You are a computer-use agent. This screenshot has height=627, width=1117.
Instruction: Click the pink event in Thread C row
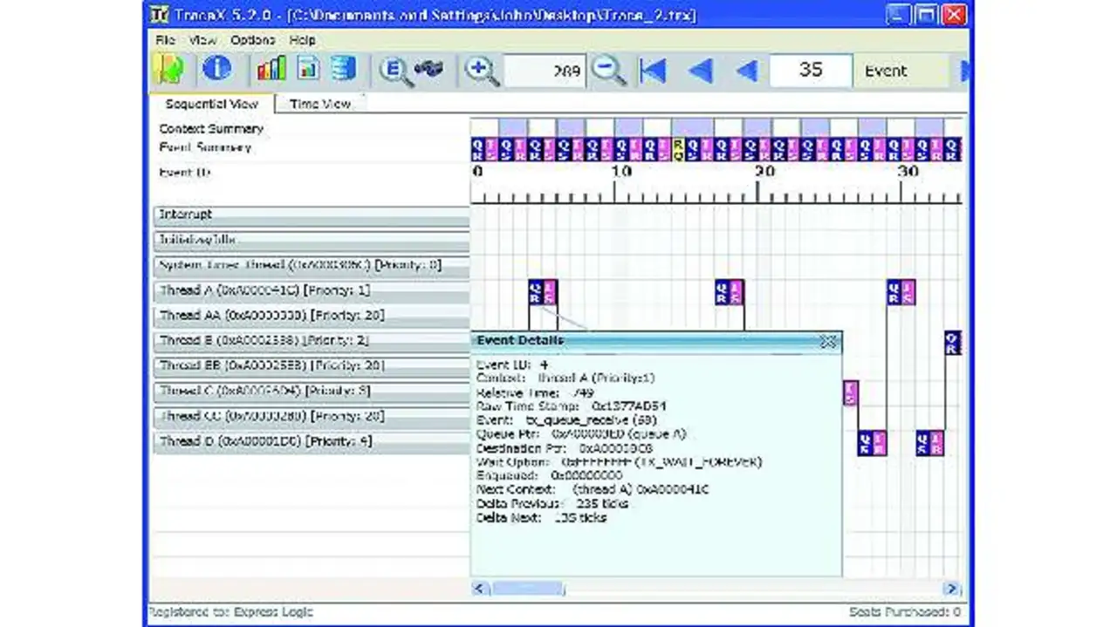coord(851,393)
